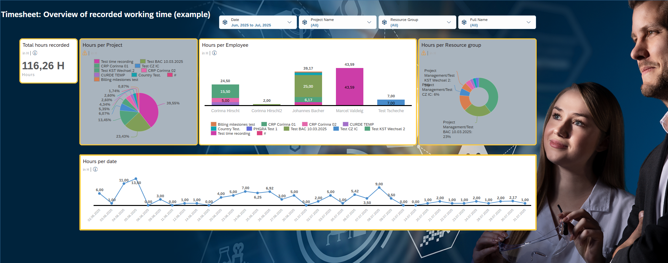Image resolution: width=668 pixels, height=263 pixels.
Task: Click the info icon in Hours per date
Action: tap(95, 169)
